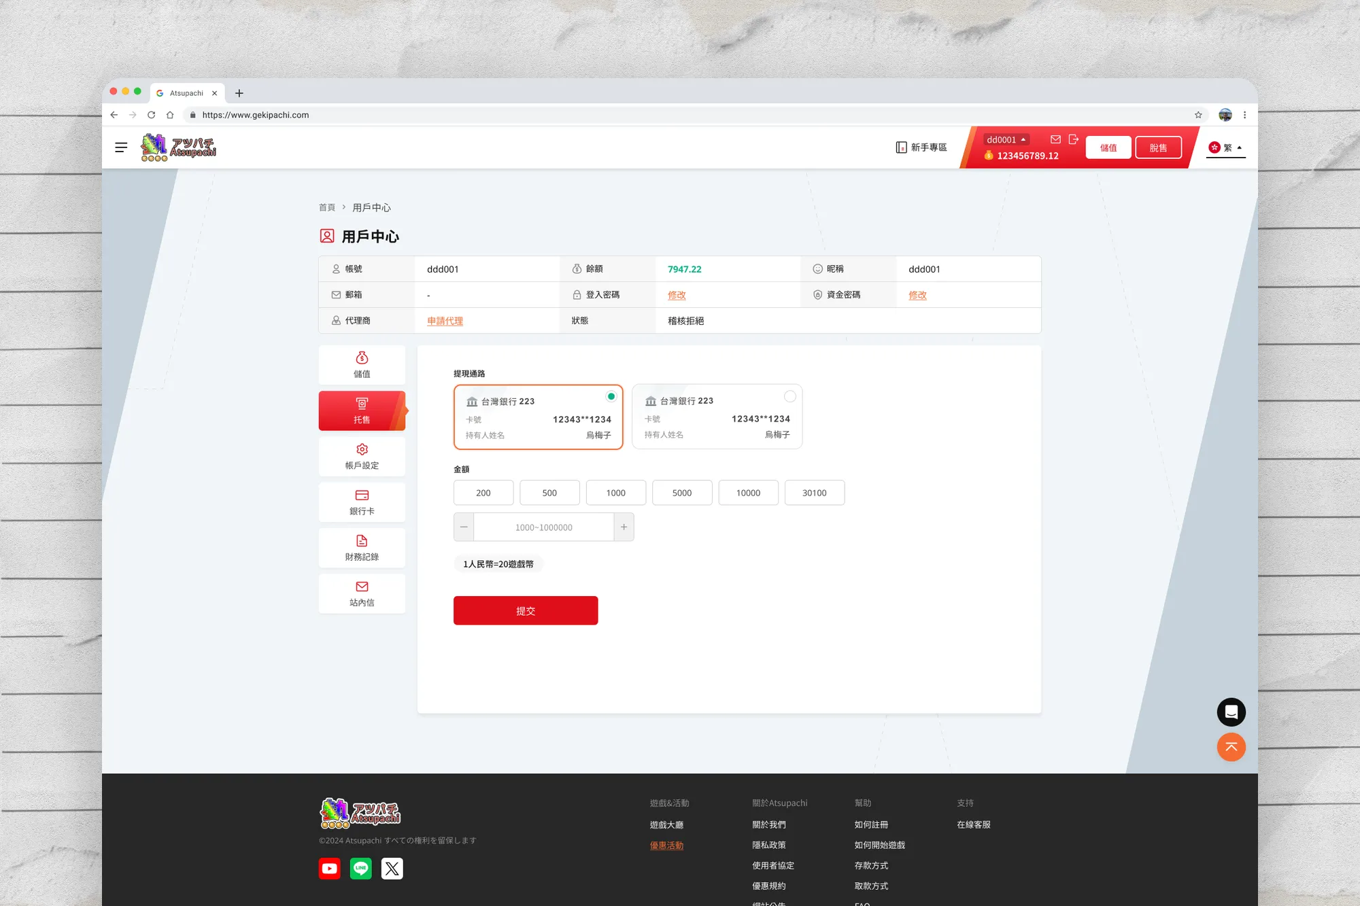Viewport: 1360px width, 906px height.
Task: Select the first 台灣銀行 223 card radio
Action: 611,396
